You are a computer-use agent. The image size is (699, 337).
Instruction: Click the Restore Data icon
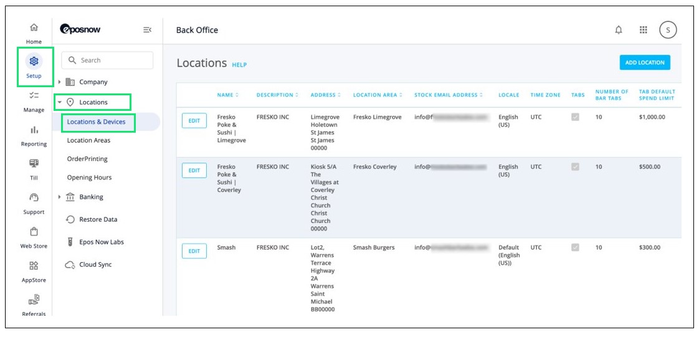(x=70, y=219)
